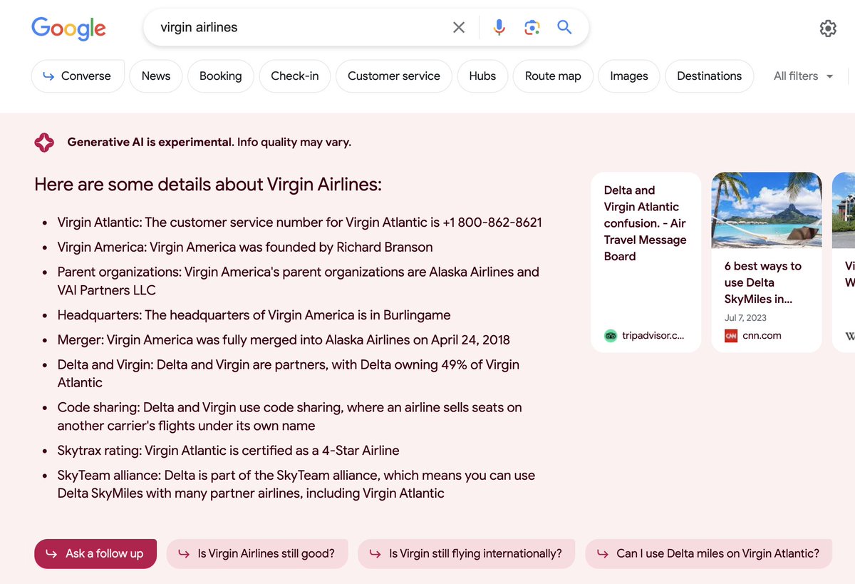Open the Hubs filter chip

click(x=482, y=76)
